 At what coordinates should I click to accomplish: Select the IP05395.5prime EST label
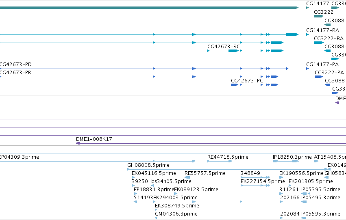click(321, 190)
